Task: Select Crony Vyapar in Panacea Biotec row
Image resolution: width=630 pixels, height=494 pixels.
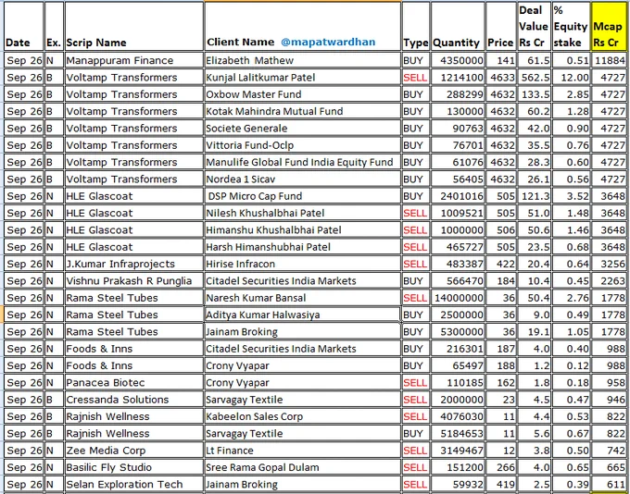Action: 303,382
